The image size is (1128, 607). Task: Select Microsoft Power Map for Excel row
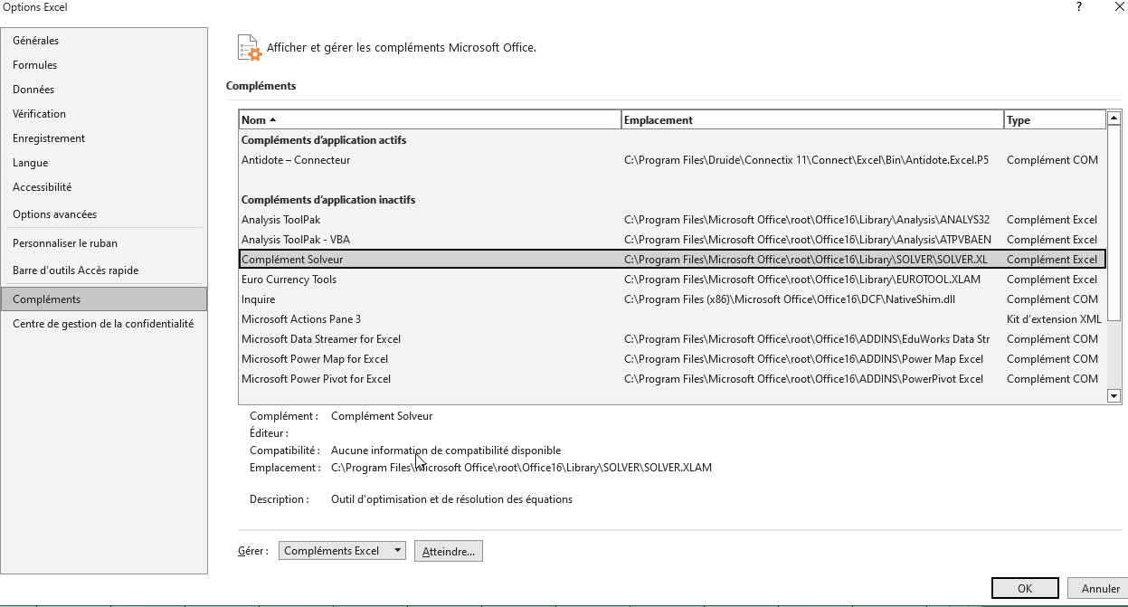coord(672,359)
